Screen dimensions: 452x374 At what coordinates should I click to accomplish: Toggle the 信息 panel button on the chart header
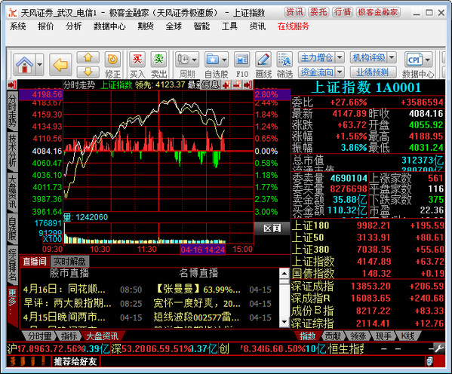(x=211, y=84)
